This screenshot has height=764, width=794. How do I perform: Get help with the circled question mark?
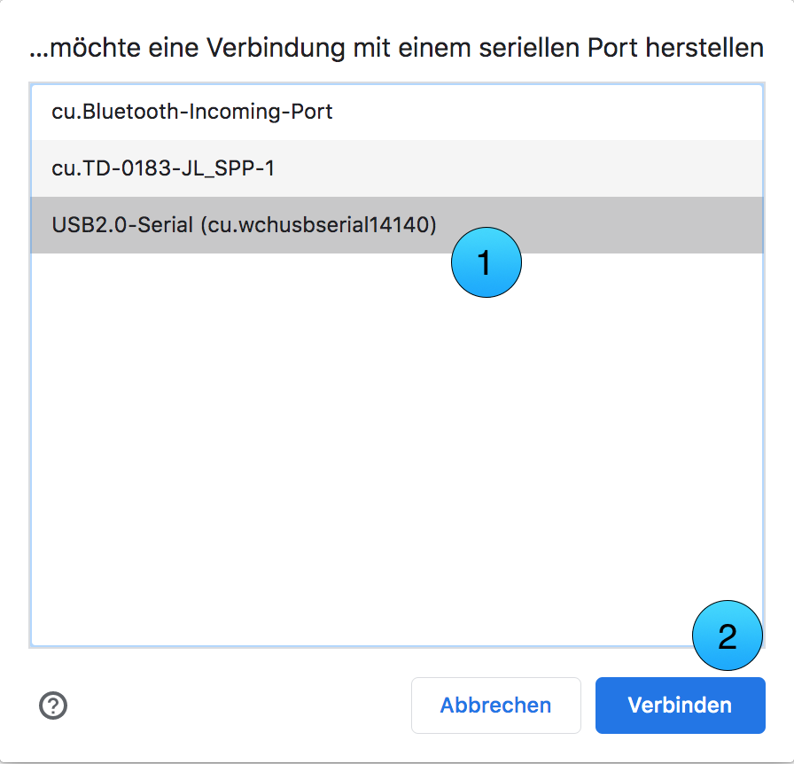[53, 706]
